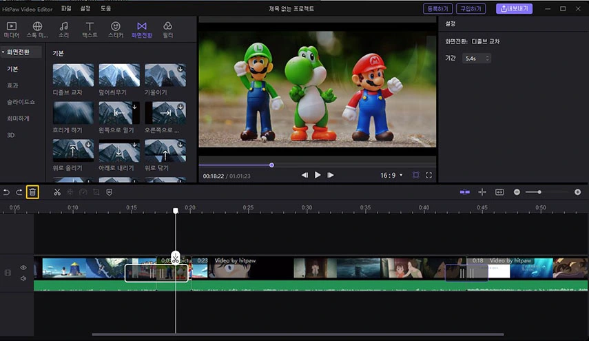
Task: Download the 위로 닦기 transition via arrow icon
Action: pyautogui.click(x=180, y=144)
